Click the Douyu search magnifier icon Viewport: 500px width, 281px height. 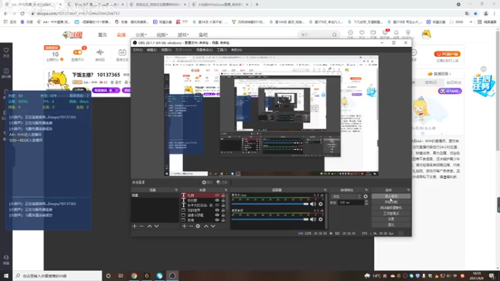click(334, 34)
